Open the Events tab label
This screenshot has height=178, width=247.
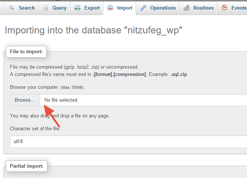(x=239, y=8)
